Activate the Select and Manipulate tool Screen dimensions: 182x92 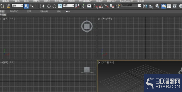pos(83,6)
